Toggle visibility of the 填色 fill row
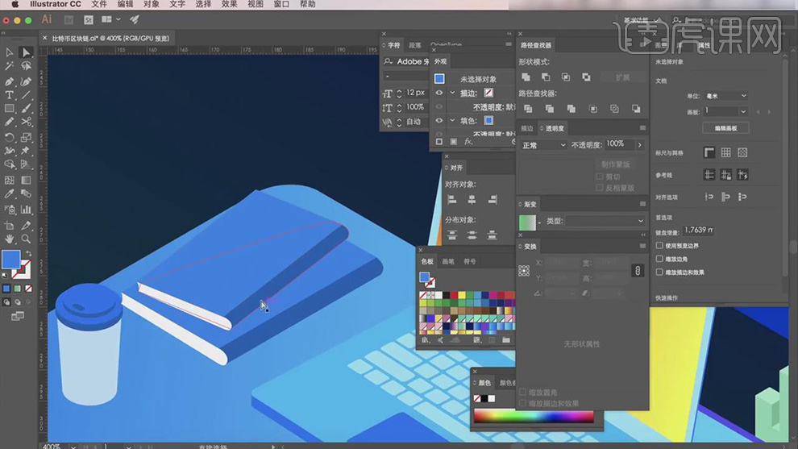The height and width of the screenshot is (449, 798). pyautogui.click(x=438, y=121)
